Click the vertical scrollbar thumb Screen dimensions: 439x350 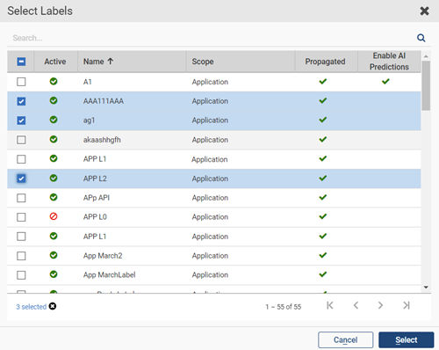click(426, 85)
